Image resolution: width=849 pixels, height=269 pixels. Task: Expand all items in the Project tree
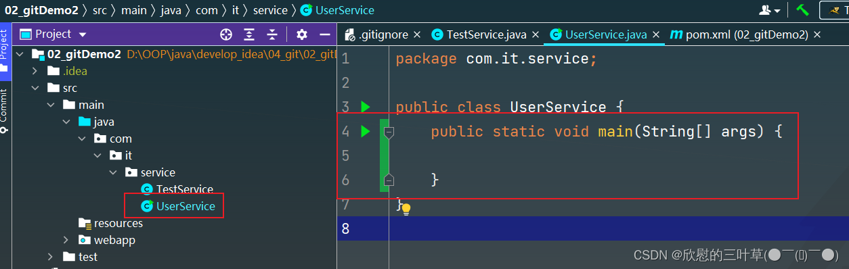(249, 34)
